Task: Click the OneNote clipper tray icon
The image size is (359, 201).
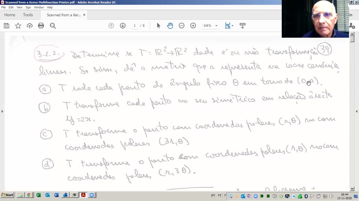Action: [249, 196]
